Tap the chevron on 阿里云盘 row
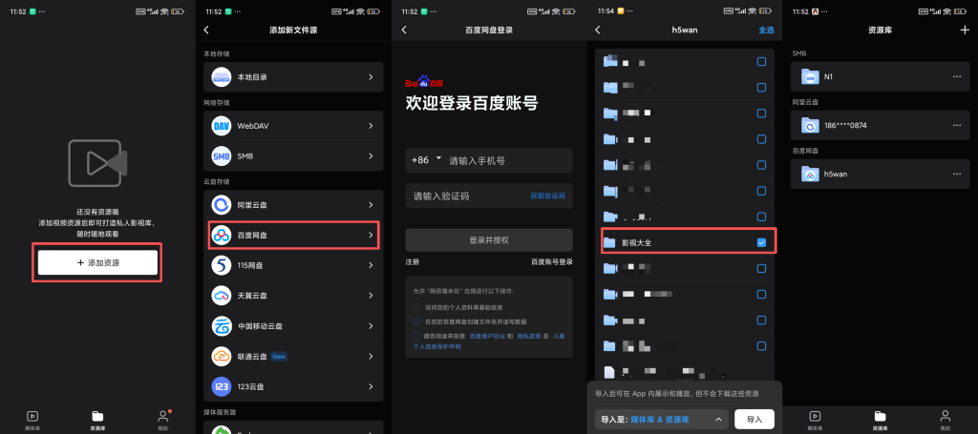This screenshot has height=434, width=978. (x=371, y=205)
